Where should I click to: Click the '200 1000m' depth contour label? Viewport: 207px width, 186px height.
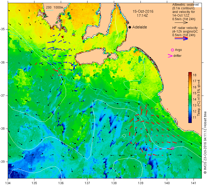[55, 7]
